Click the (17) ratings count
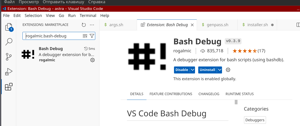Screen dimensions: 300x126 [x=261, y=51]
